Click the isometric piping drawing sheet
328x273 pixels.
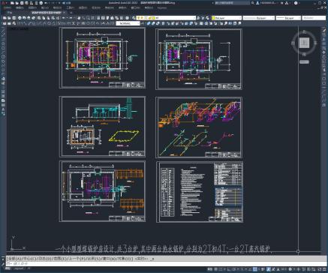[x=199, y=127]
